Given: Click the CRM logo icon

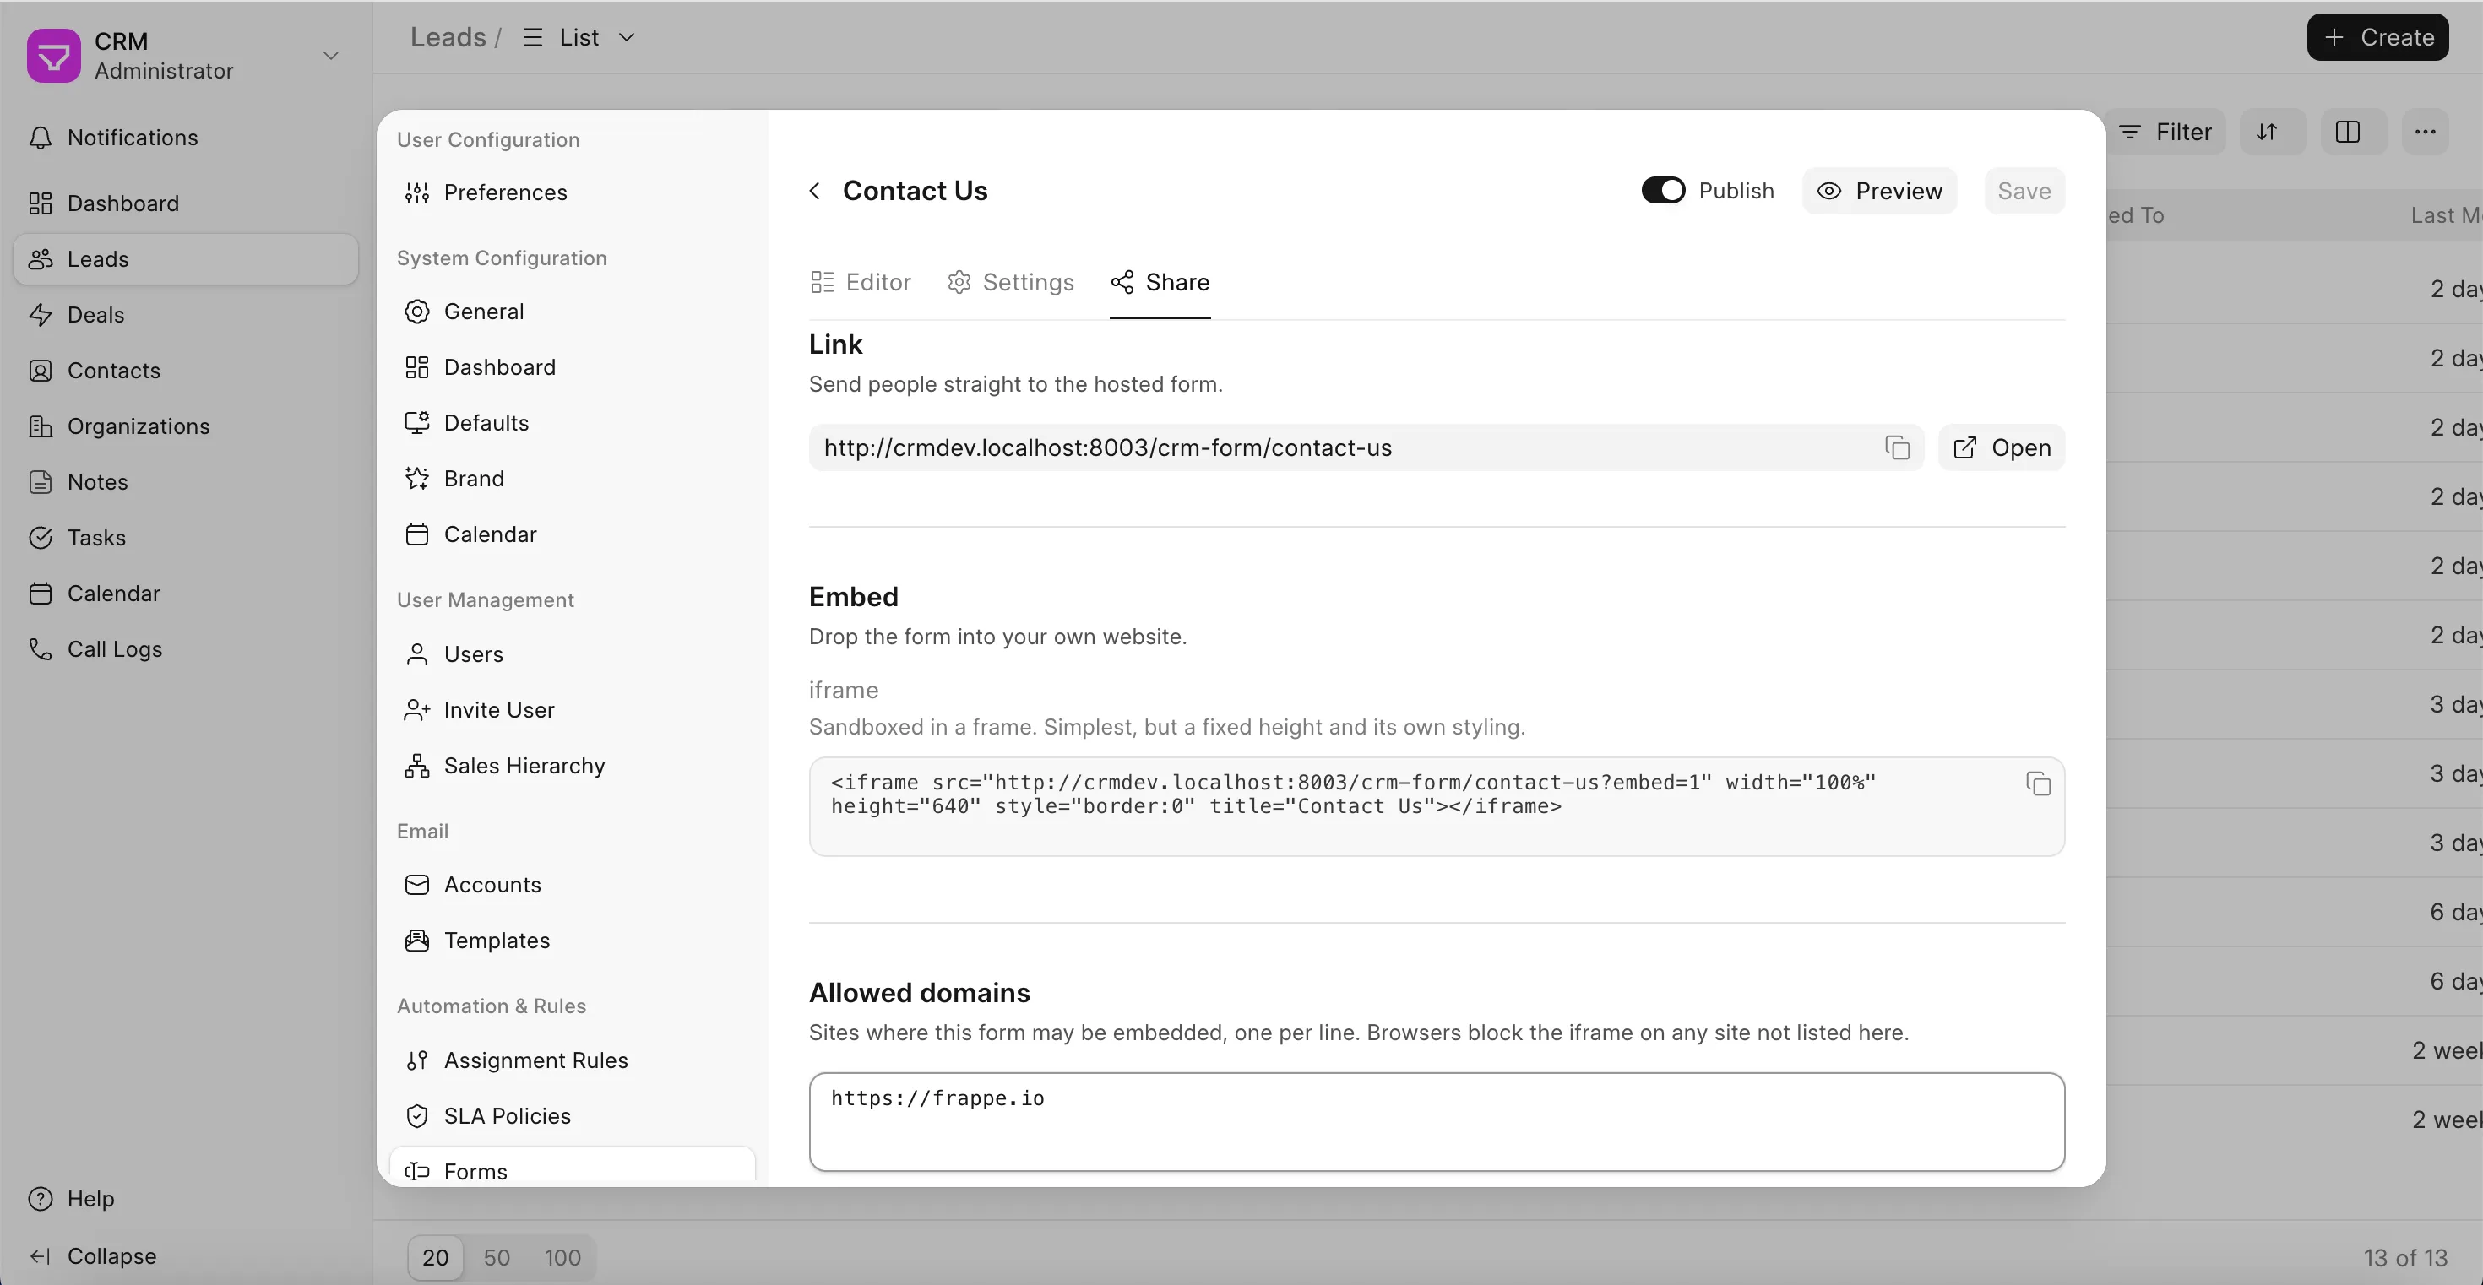Looking at the screenshot, I should click(54, 56).
